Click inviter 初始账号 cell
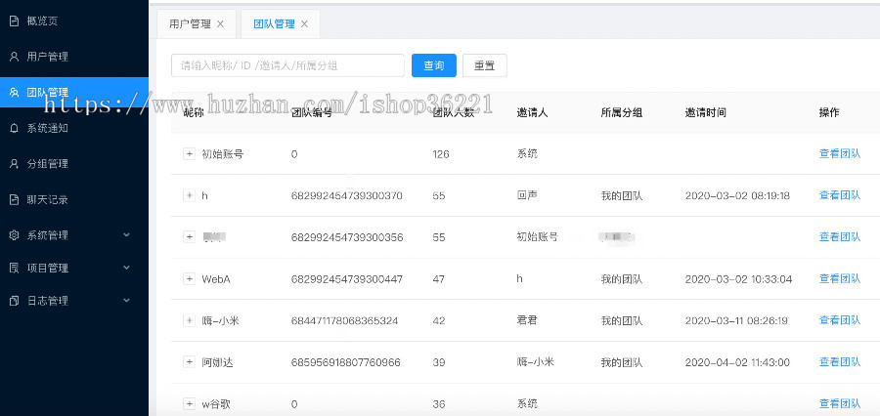This screenshot has height=416, width=880. [x=537, y=236]
